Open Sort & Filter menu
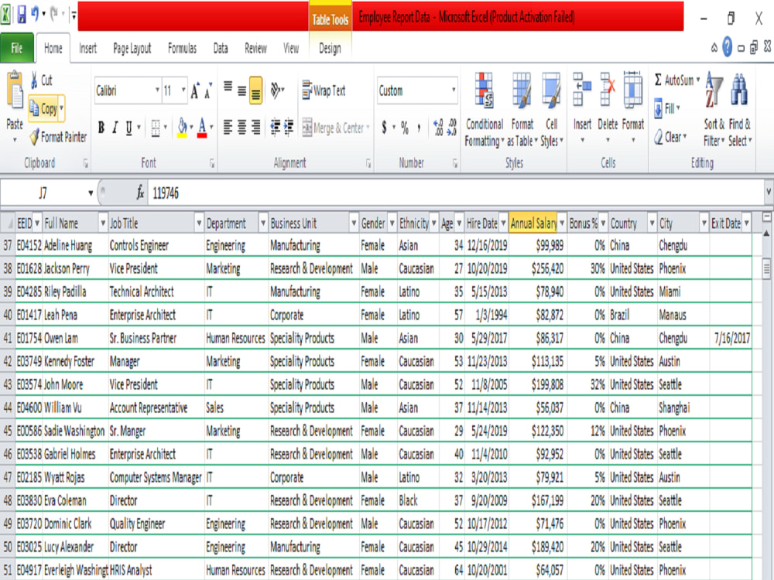 pyautogui.click(x=714, y=110)
